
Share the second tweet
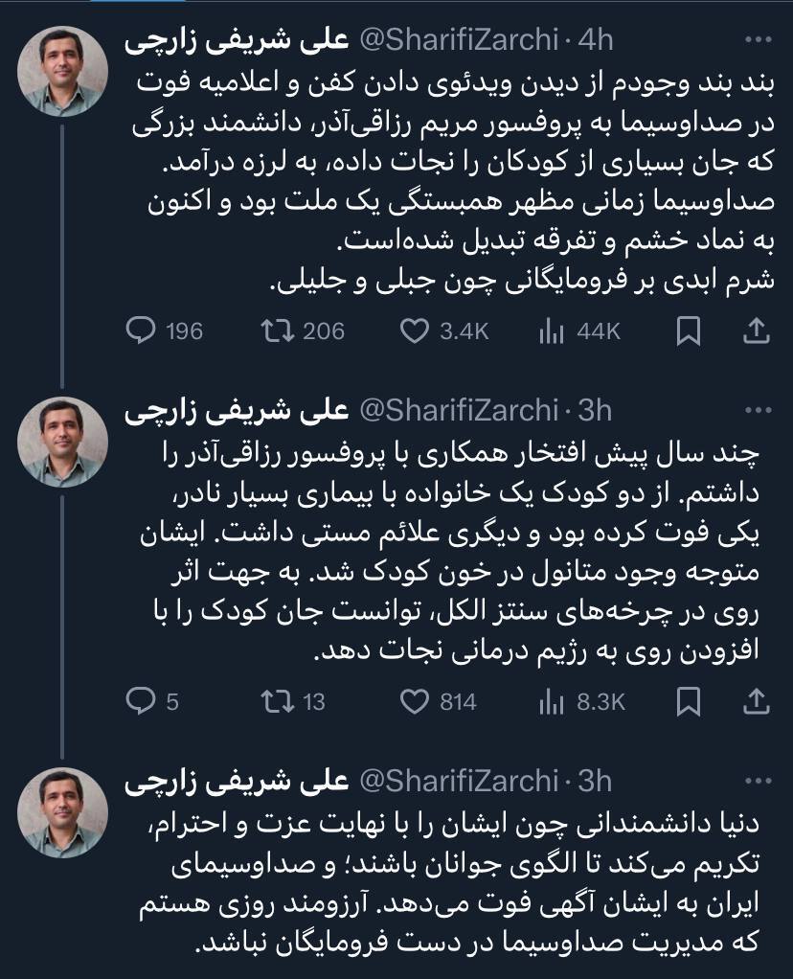(756, 701)
